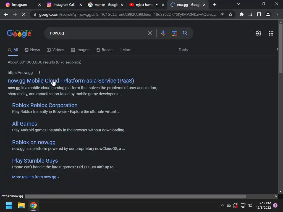Select the Books search filter

104,50
